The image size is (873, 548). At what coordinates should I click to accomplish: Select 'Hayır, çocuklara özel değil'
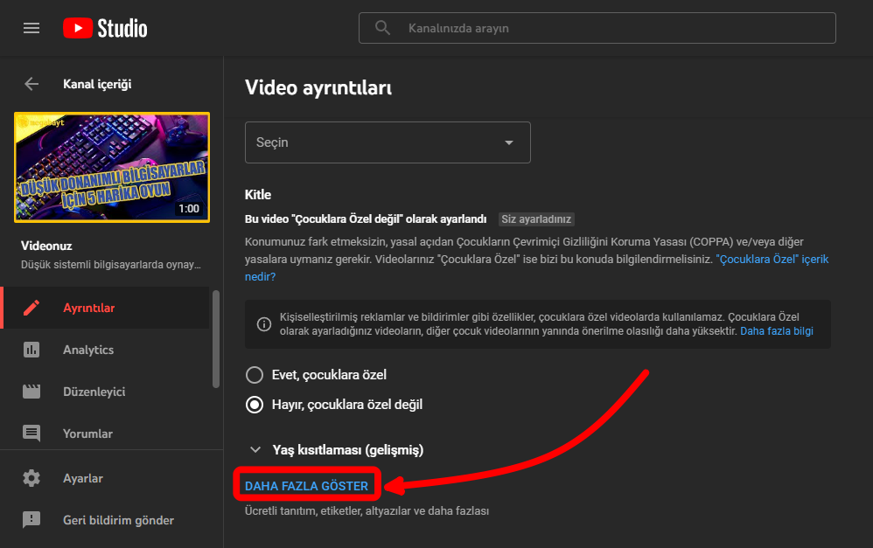[255, 404]
